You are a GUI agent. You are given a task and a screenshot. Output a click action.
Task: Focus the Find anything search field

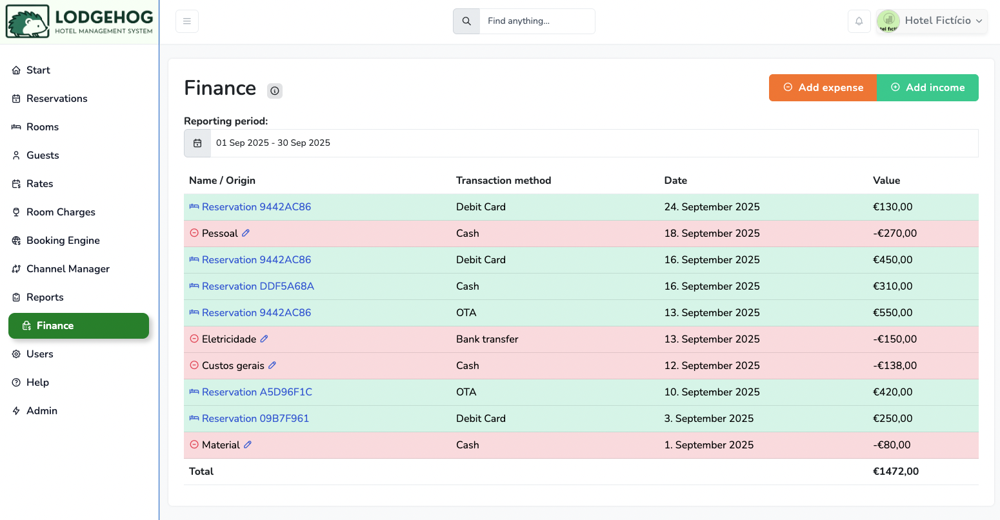537,21
